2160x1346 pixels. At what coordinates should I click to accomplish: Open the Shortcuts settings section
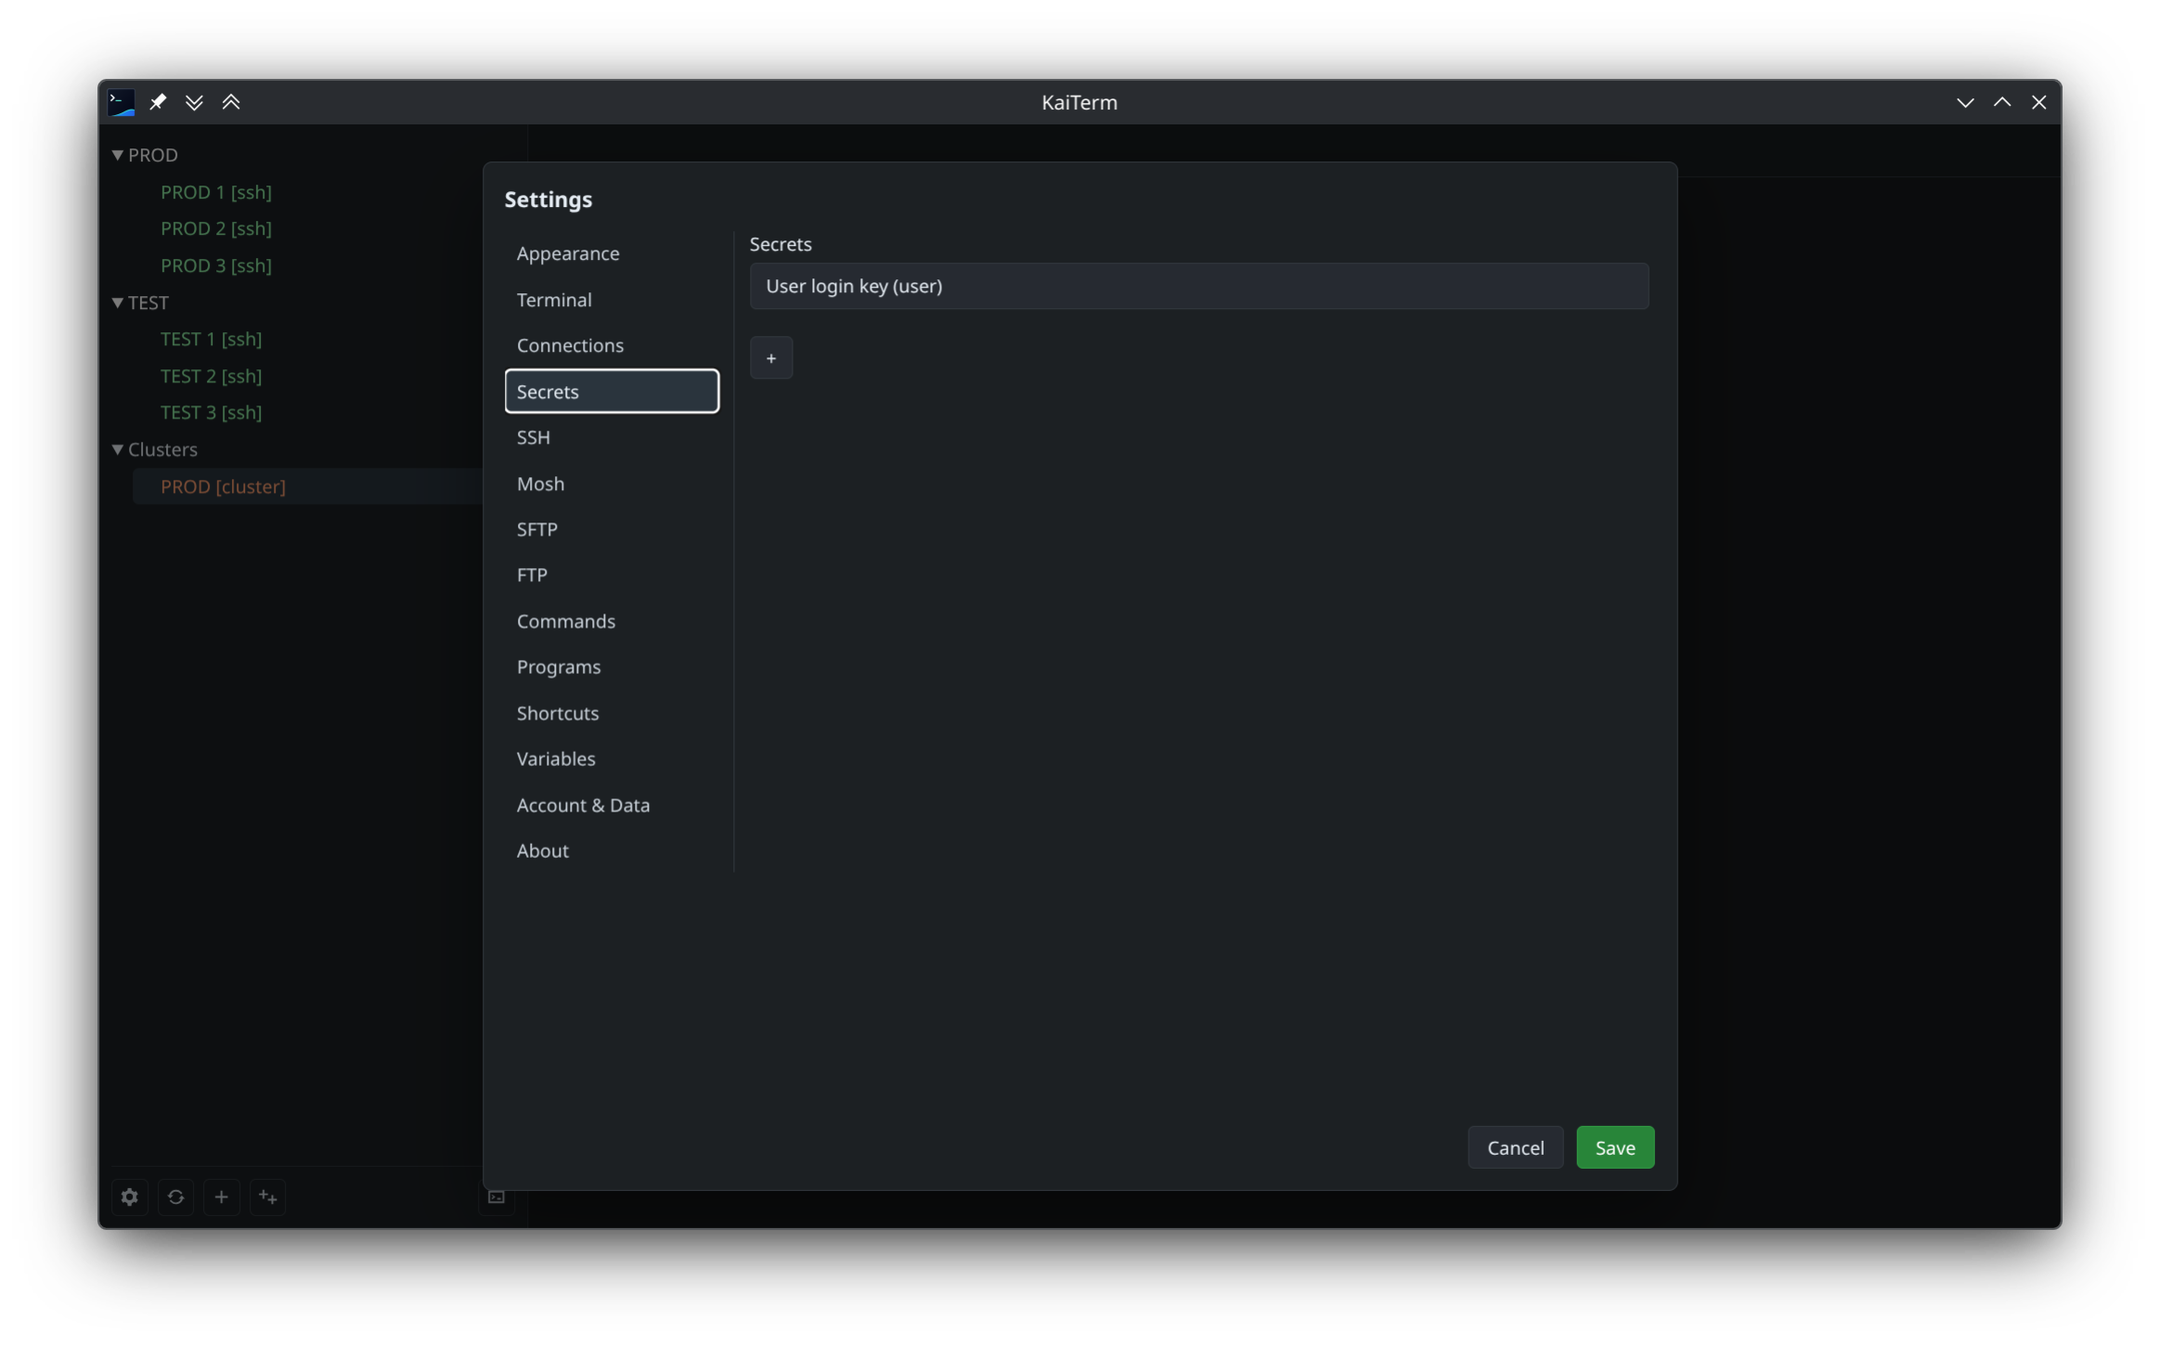(x=612, y=713)
